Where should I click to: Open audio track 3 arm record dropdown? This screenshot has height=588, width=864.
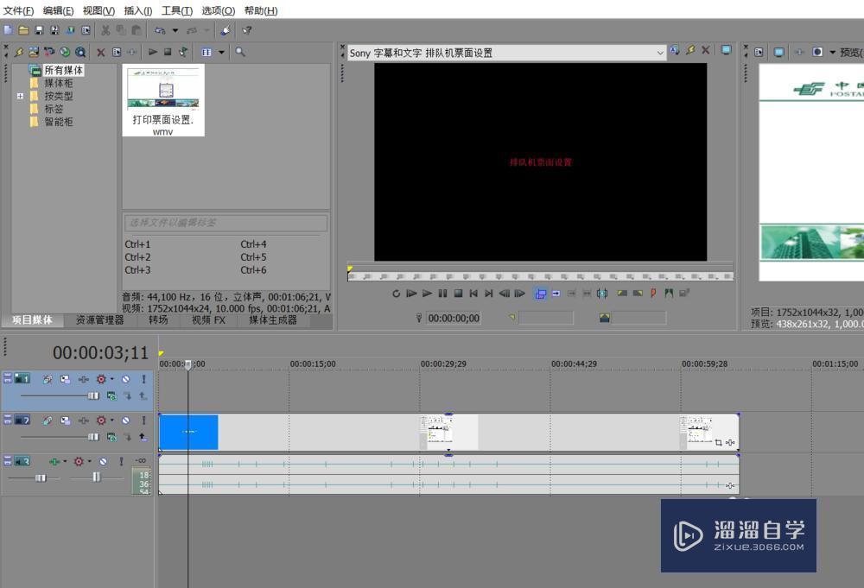coord(65,461)
